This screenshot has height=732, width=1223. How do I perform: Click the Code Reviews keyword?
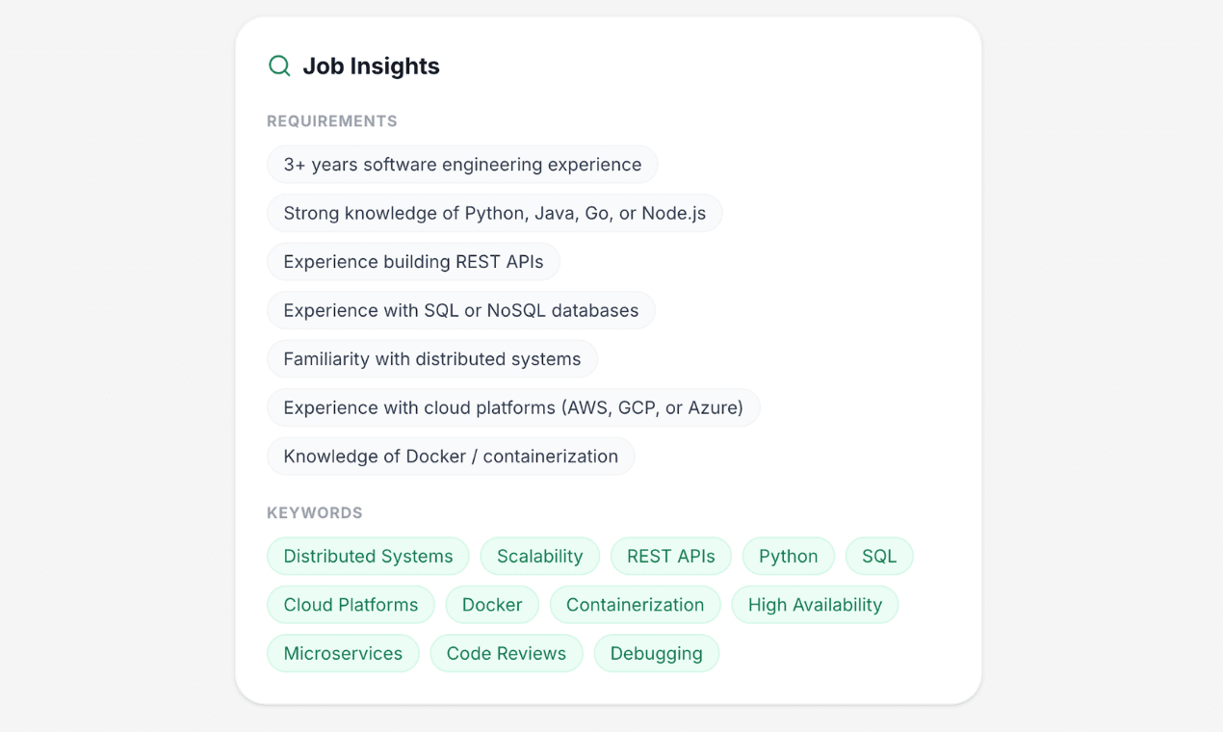[507, 653]
